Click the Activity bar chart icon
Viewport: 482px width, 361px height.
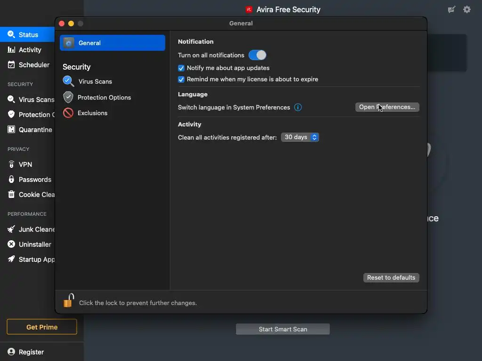tap(11, 49)
